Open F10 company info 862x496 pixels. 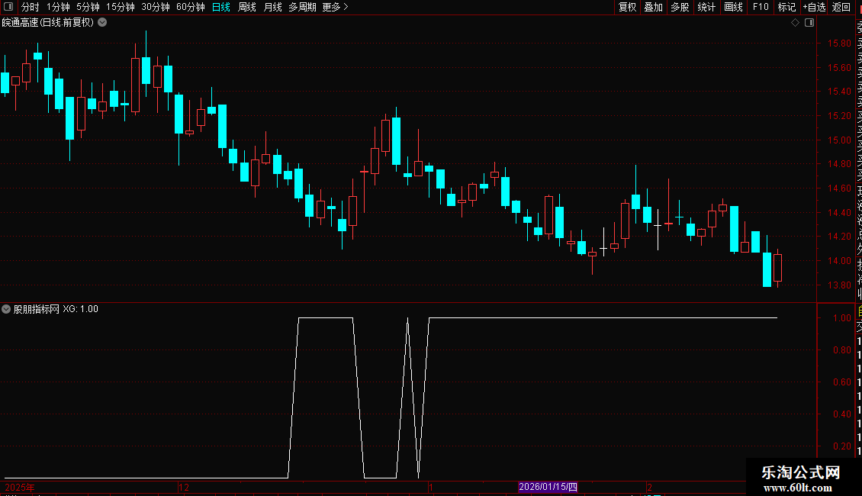pyautogui.click(x=761, y=7)
